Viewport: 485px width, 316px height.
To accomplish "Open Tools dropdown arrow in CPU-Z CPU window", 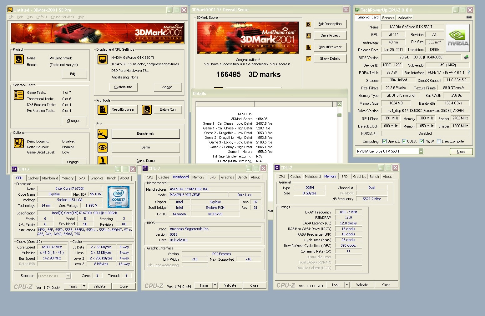I will coord(84,286).
